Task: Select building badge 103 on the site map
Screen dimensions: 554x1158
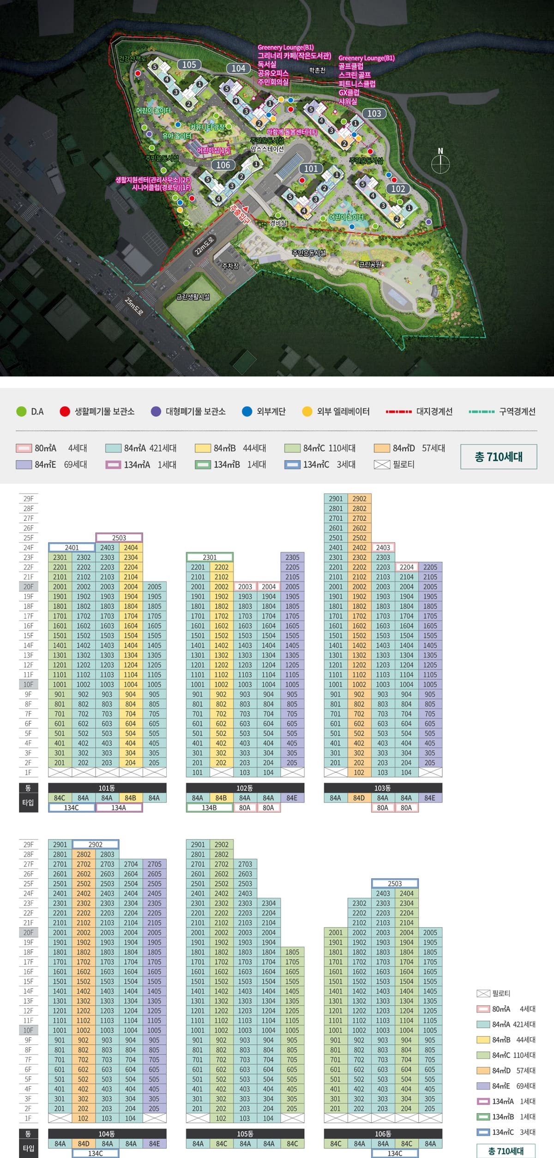Action: [374, 113]
